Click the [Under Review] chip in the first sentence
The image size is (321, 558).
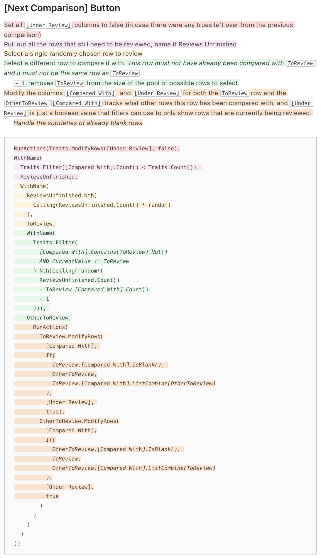pyautogui.click(x=48, y=25)
